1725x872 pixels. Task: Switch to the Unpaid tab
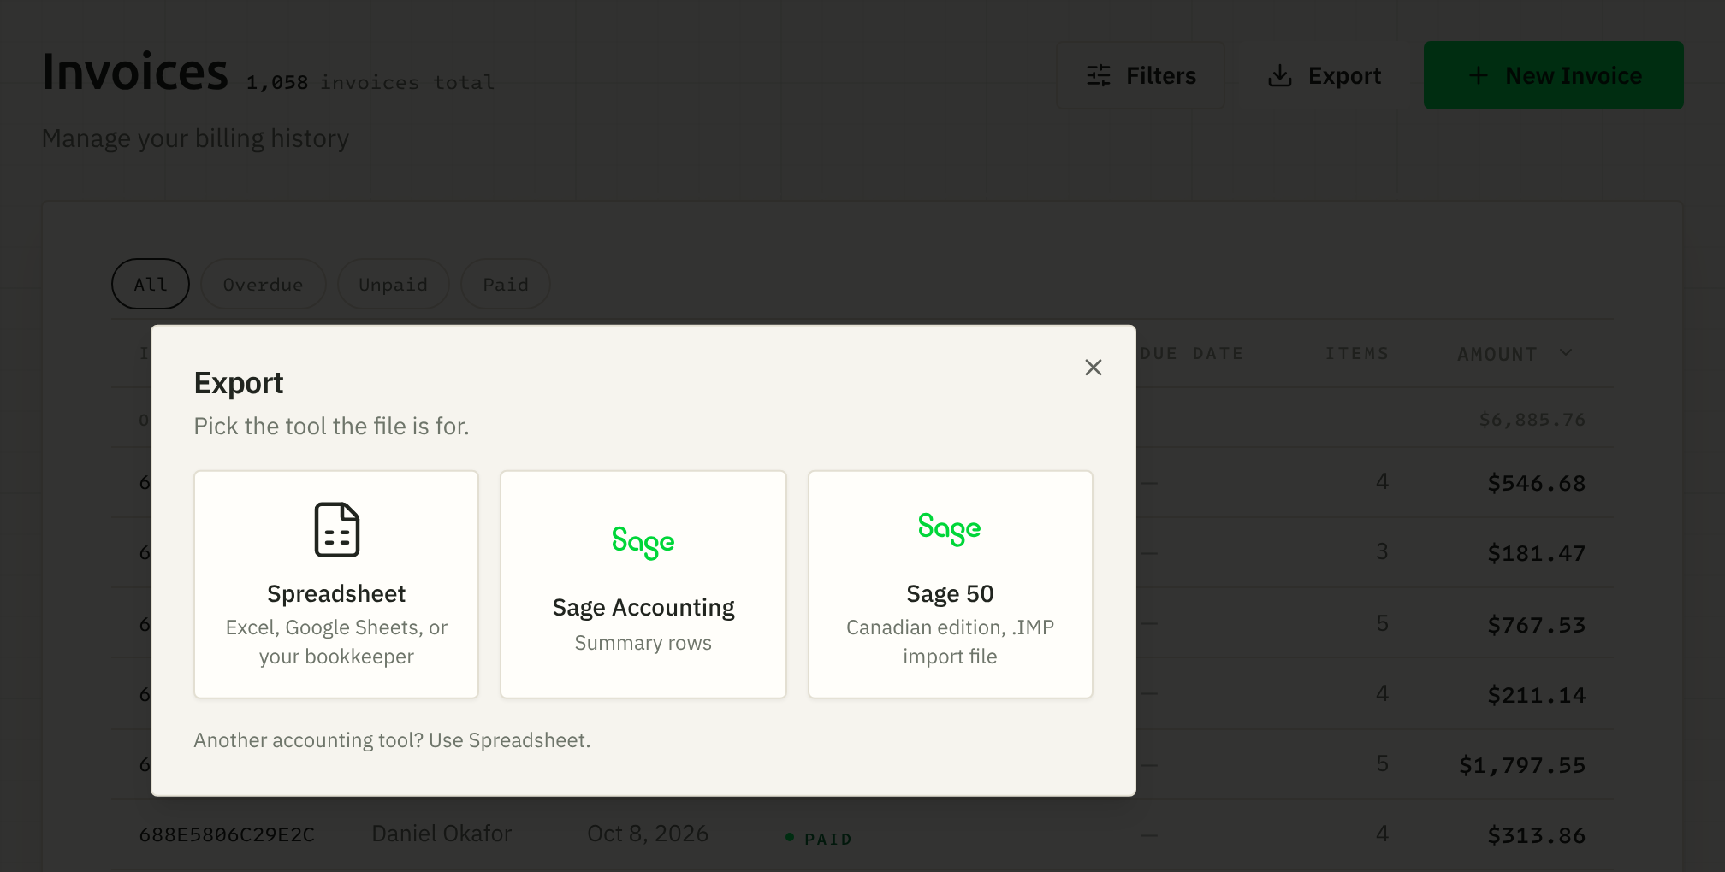point(394,284)
